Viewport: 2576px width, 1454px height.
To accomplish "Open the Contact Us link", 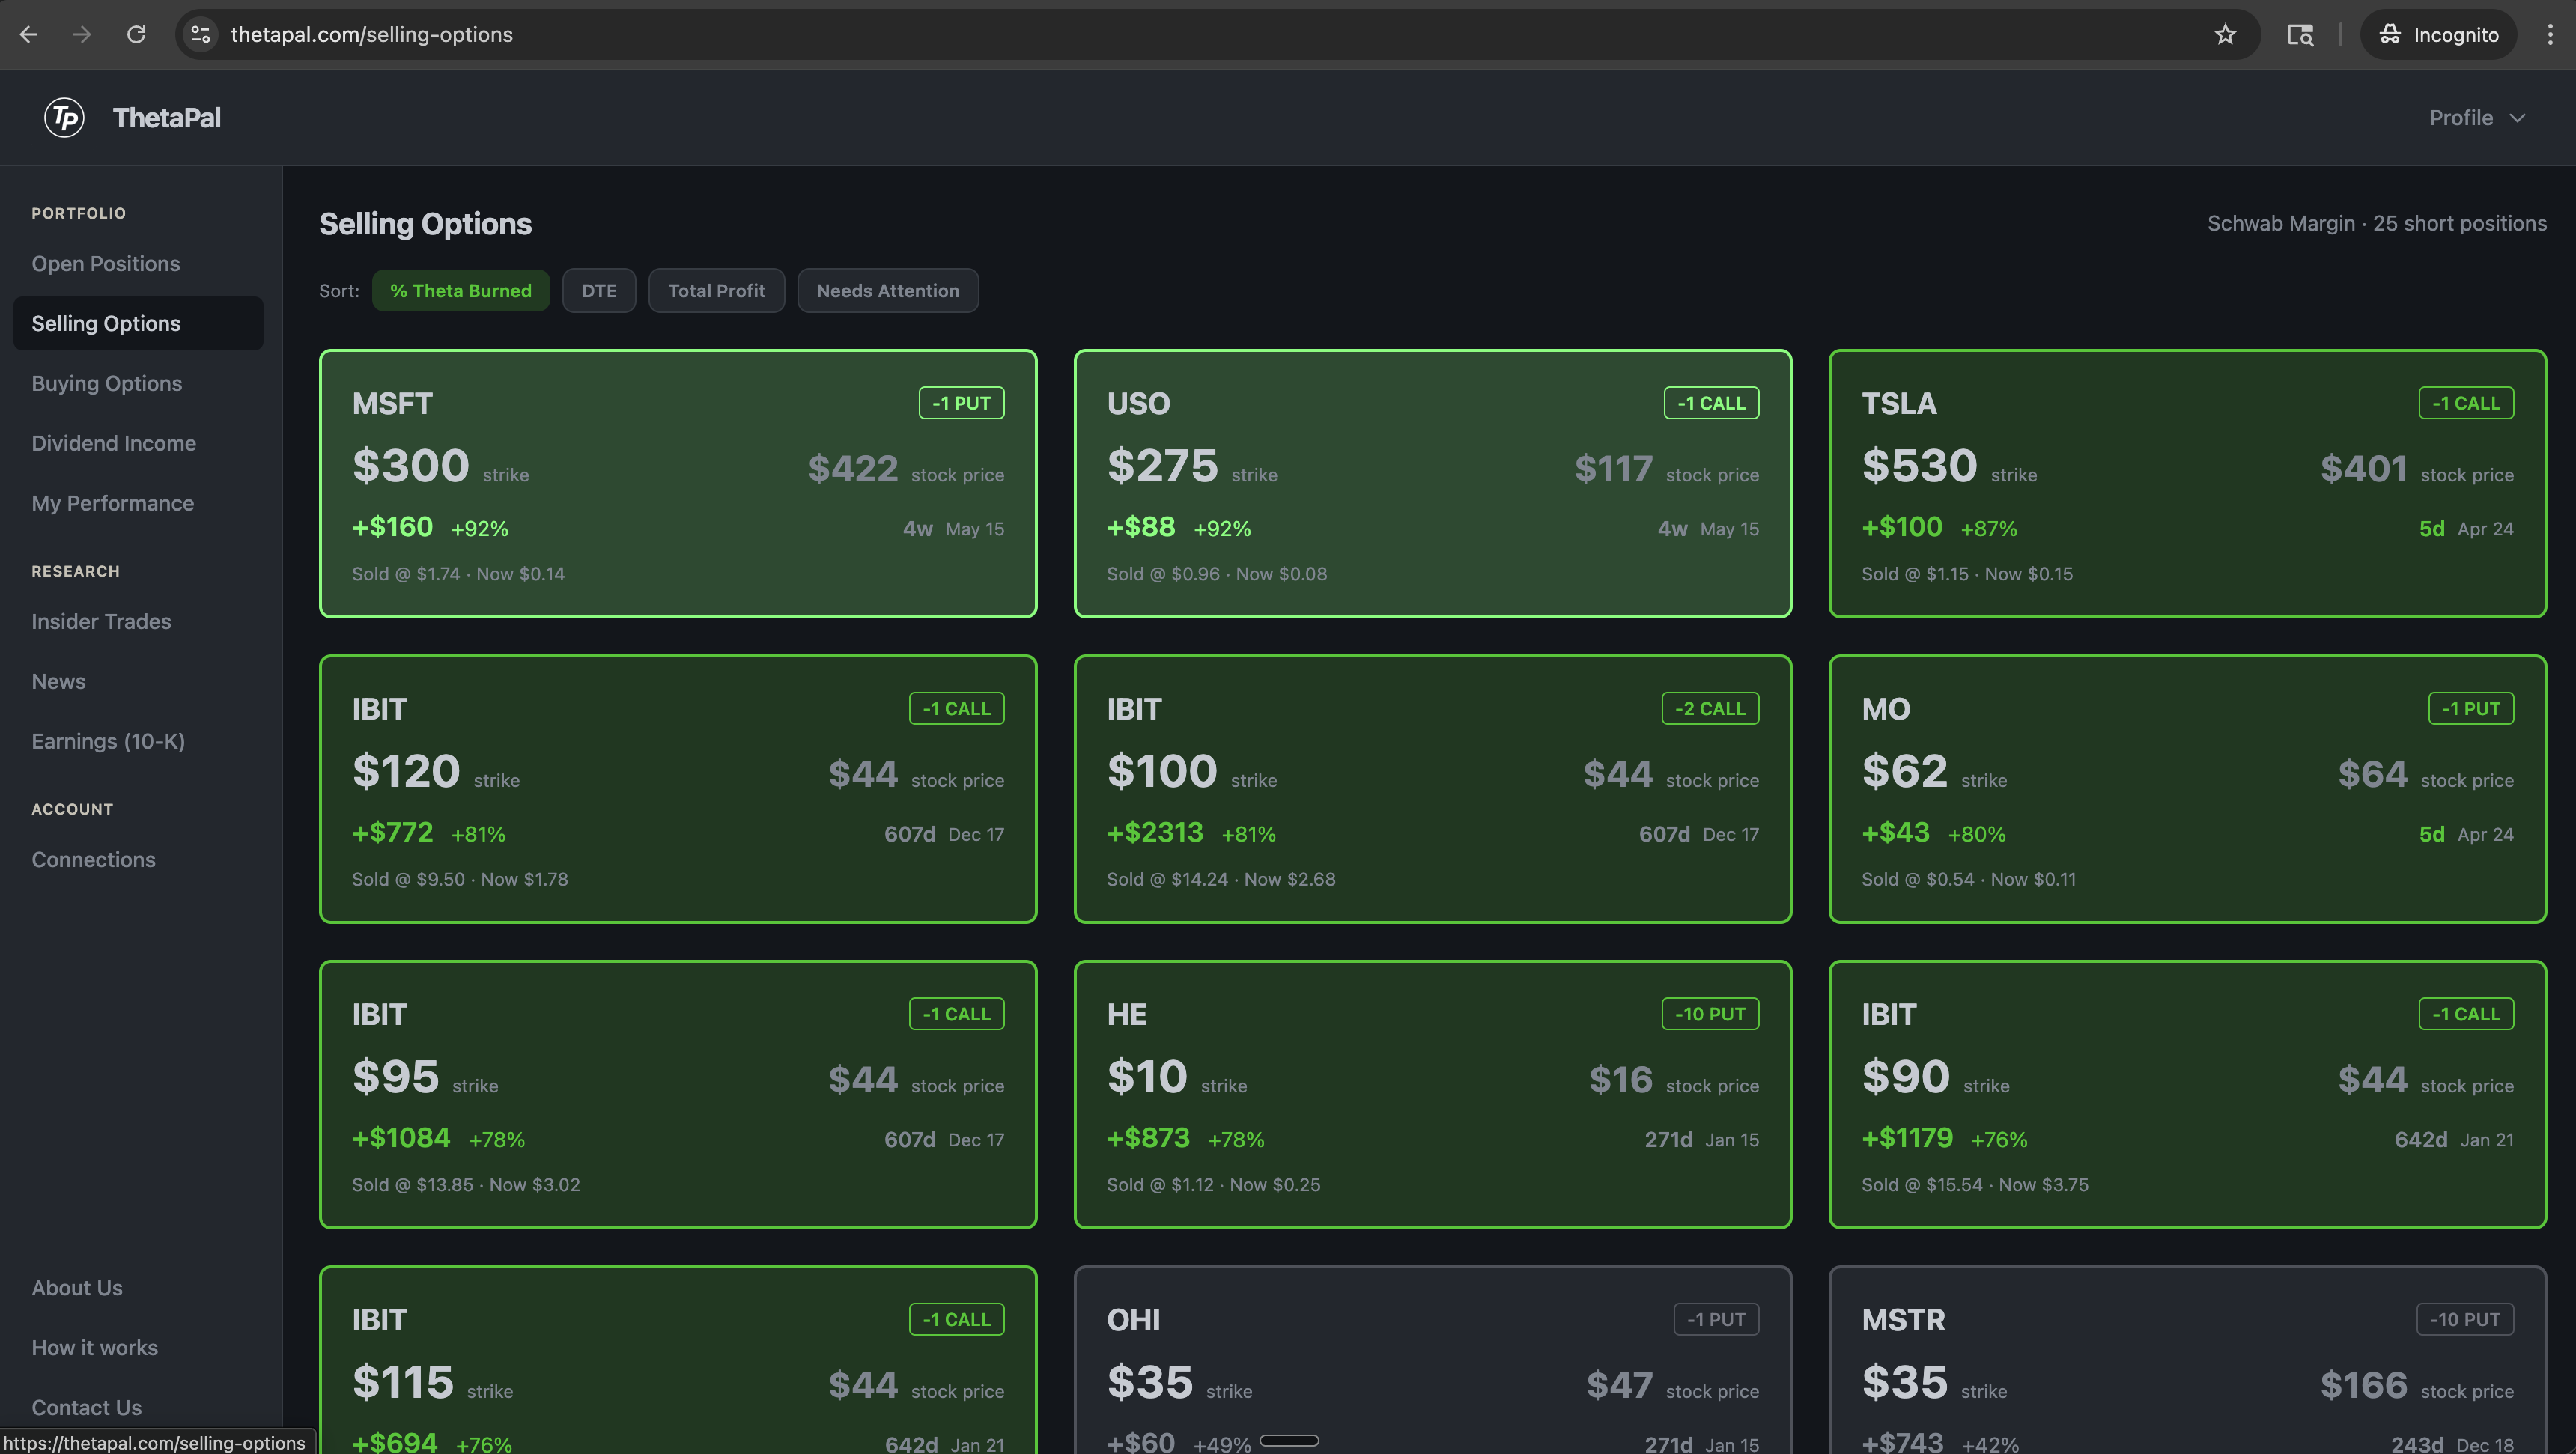I will (x=86, y=1407).
